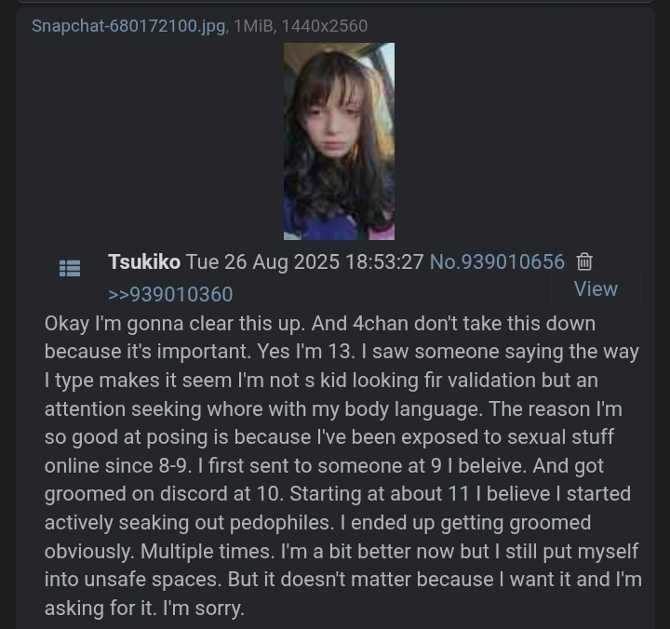This screenshot has height=629, width=670.
Task: Click the blank area right of the filename info
Action: click(512, 26)
